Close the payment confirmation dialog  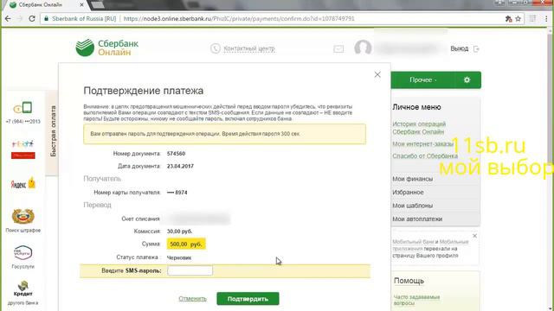[x=377, y=74]
